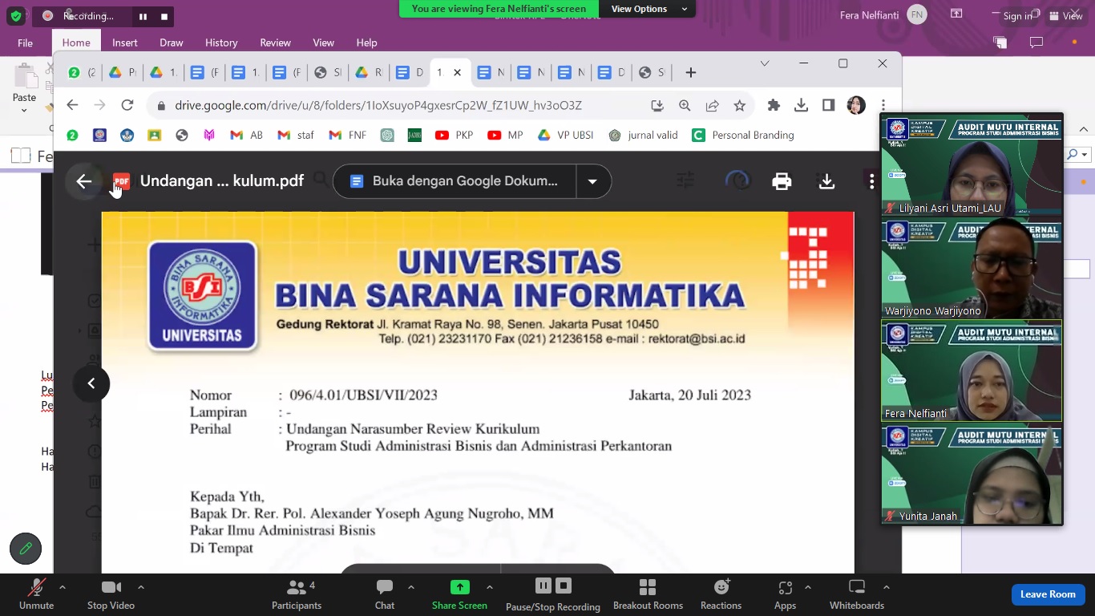Screen dimensions: 1095x616
Task: Expand share options arrow beside Share Screen
Action: (x=490, y=586)
